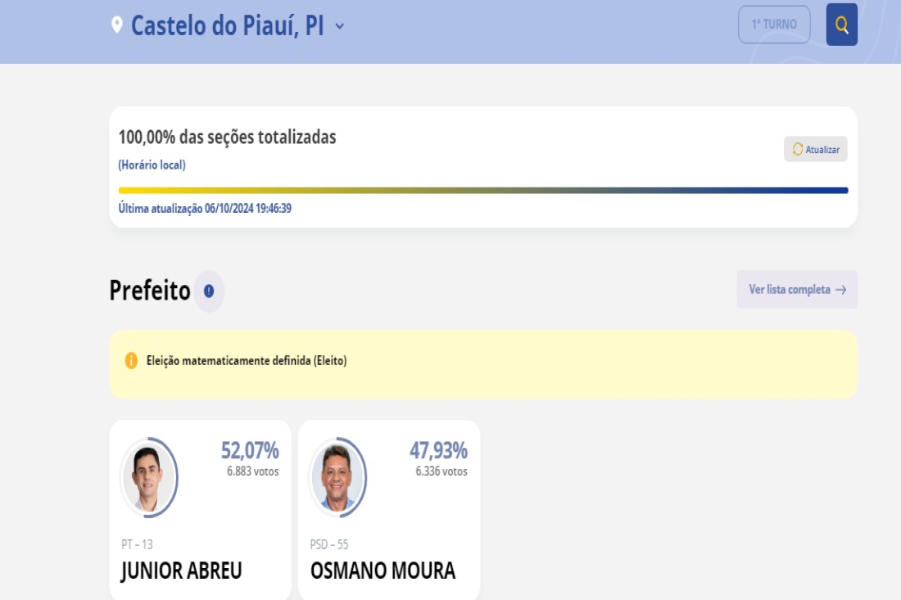Select the OSMANO MOURA candidate name
Screen dimensions: 901x600
(x=383, y=571)
